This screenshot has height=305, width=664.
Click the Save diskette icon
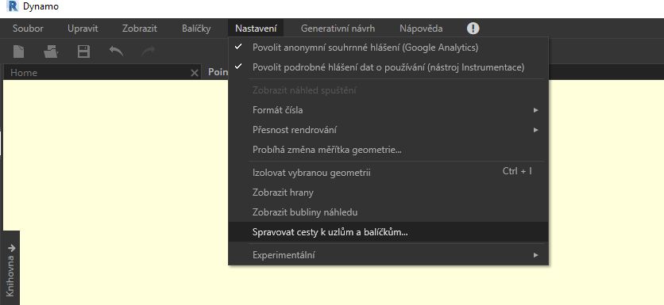point(84,51)
